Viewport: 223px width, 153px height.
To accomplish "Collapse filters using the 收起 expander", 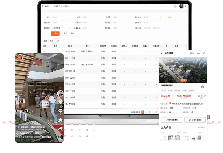I will [x=168, y=17].
